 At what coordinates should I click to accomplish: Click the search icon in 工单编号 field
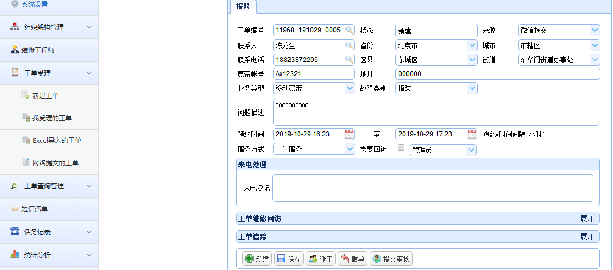349,30
